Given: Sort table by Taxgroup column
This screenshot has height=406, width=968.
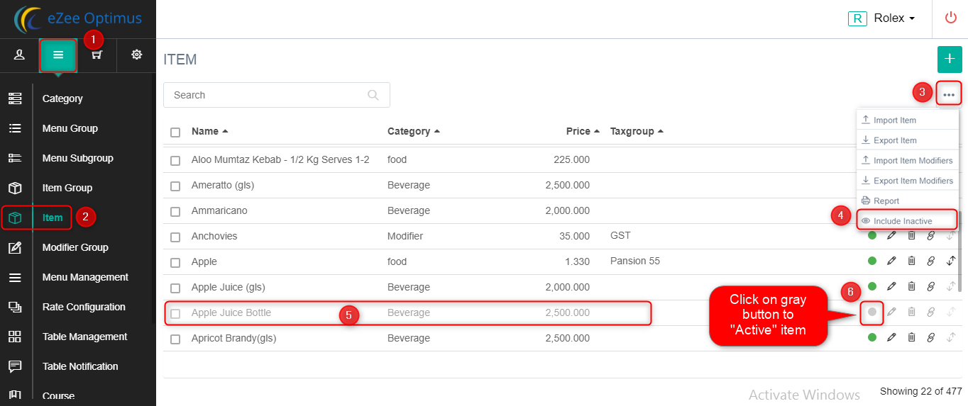Looking at the screenshot, I should pos(637,131).
